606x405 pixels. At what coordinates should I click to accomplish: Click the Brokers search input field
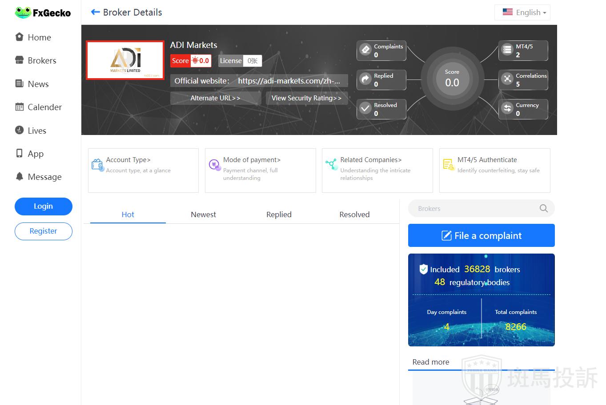pos(474,209)
